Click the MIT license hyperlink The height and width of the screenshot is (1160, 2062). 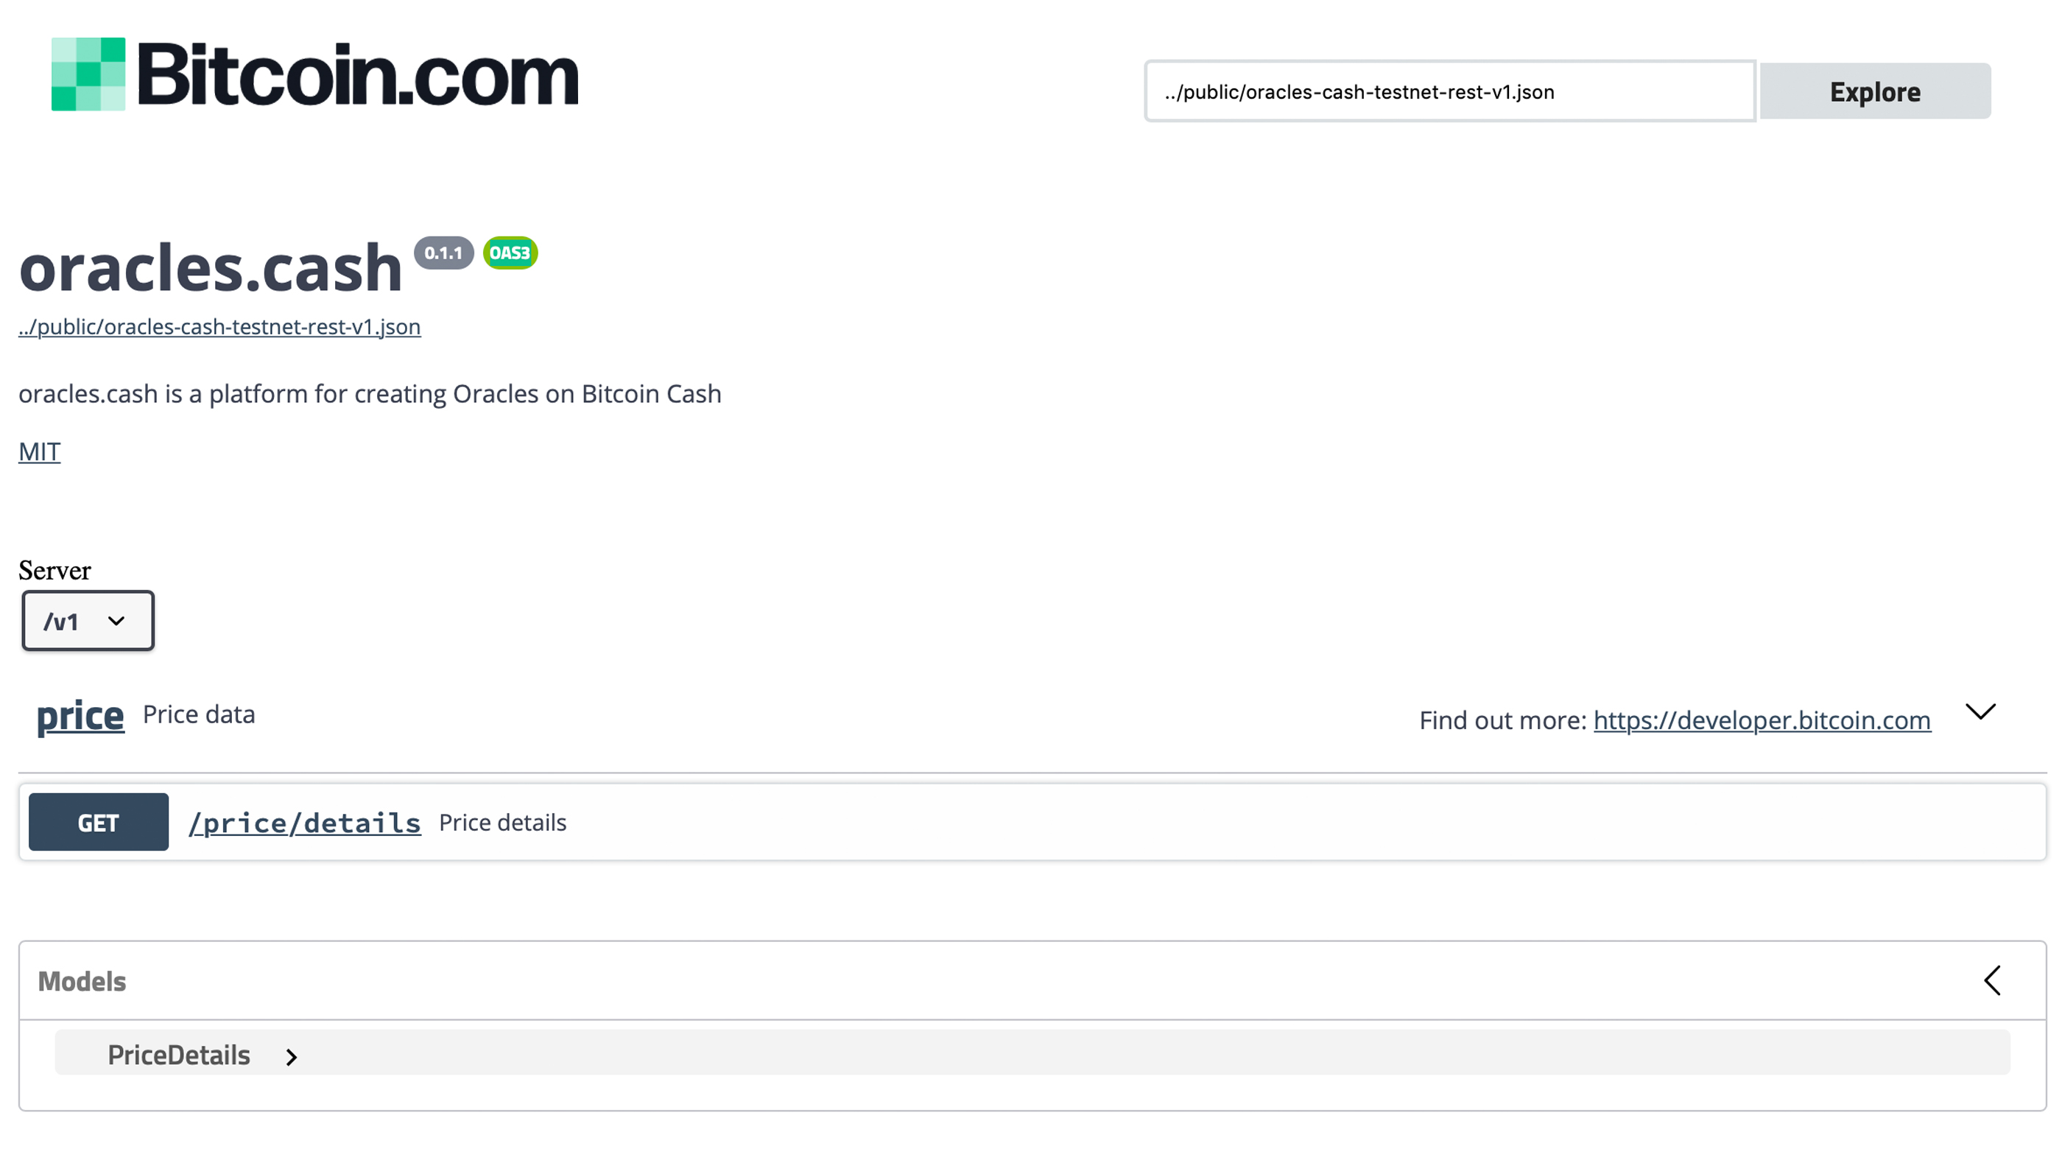pyautogui.click(x=38, y=451)
